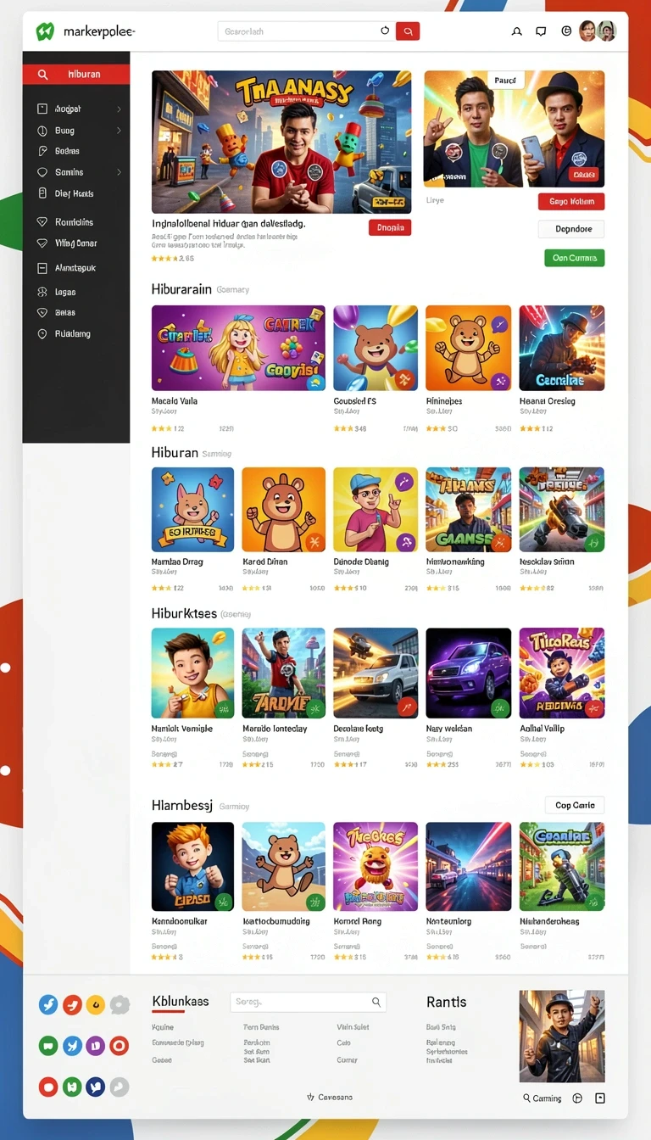Click the tag icon beside Godras
This screenshot has height=1140, width=651.
point(42,151)
